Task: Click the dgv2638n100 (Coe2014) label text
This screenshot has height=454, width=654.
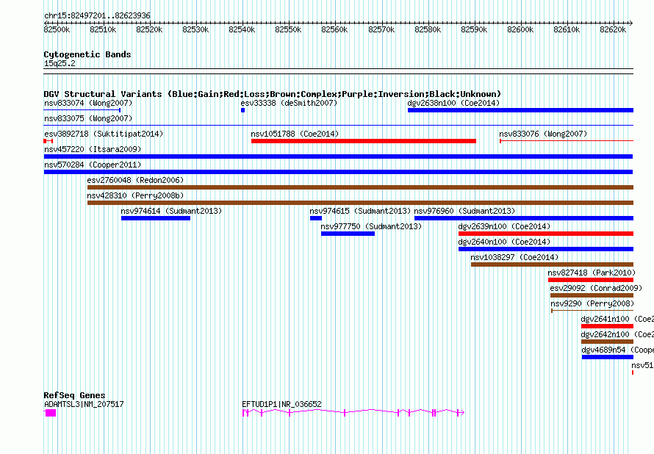Action: pos(453,103)
